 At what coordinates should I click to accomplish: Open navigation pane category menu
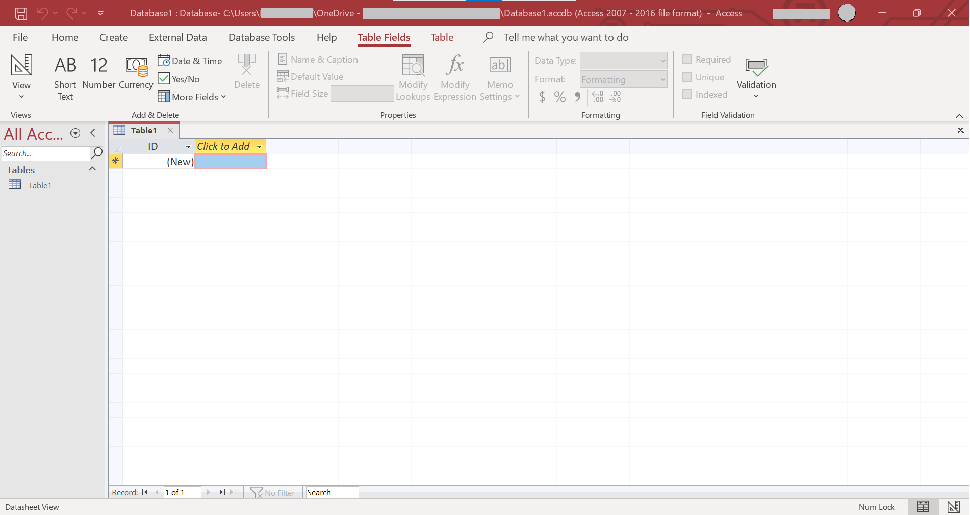tap(75, 133)
